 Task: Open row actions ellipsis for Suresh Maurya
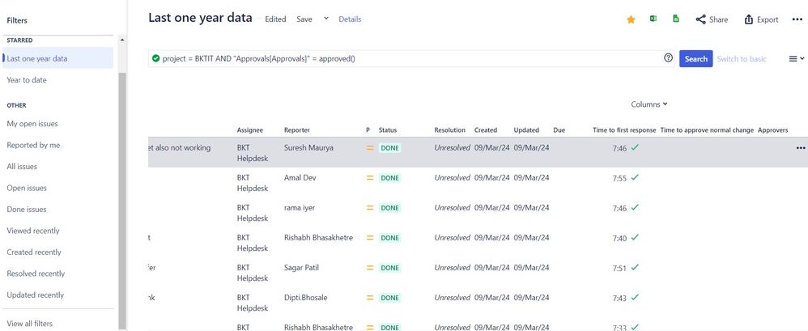[800, 148]
